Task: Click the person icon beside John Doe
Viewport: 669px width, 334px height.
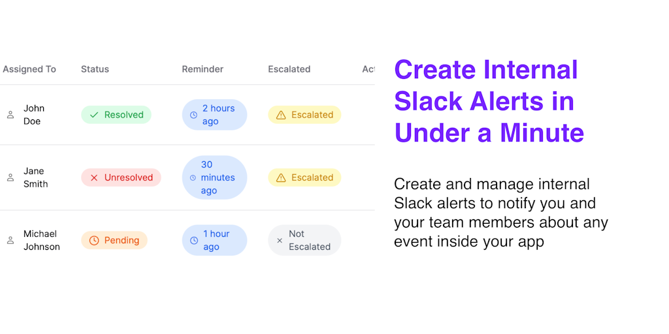Action: point(10,115)
